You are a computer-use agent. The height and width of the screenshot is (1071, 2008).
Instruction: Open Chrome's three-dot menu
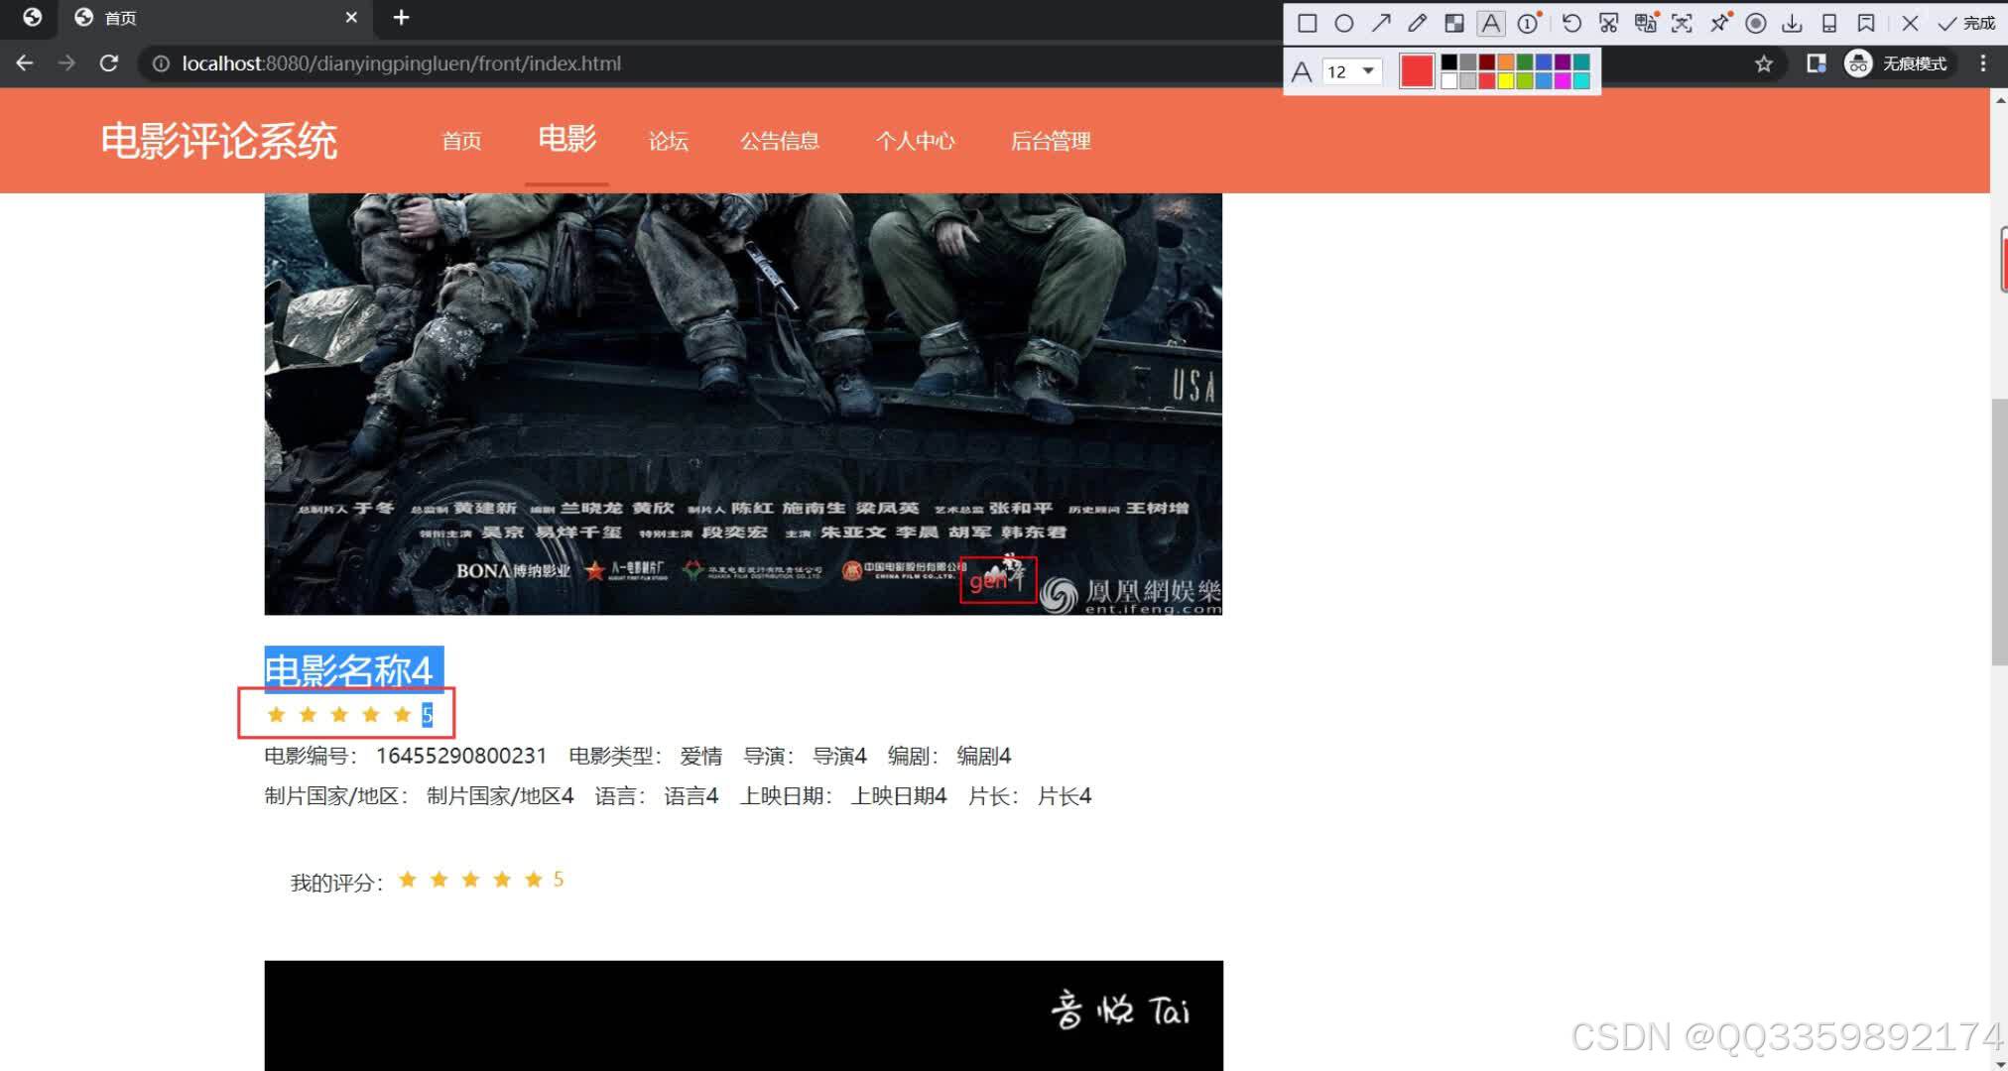point(1982,63)
